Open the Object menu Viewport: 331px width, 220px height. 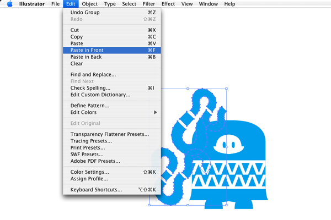[x=90, y=4]
